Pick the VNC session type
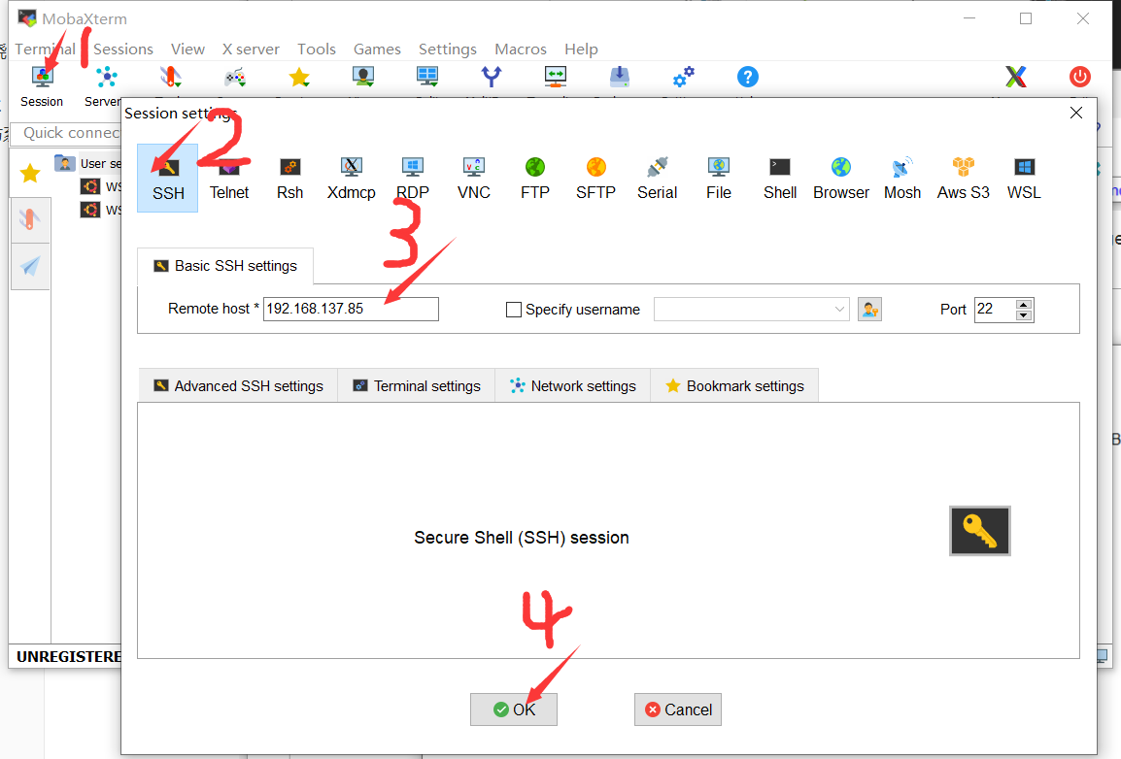The width and height of the screenshot is (1121, 759). click(x=473, y=178)
